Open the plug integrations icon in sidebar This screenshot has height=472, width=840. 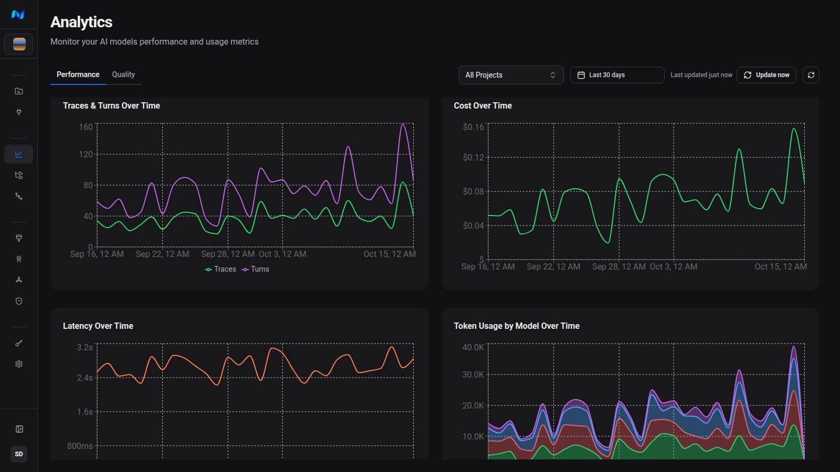click(x=19, y=112)
